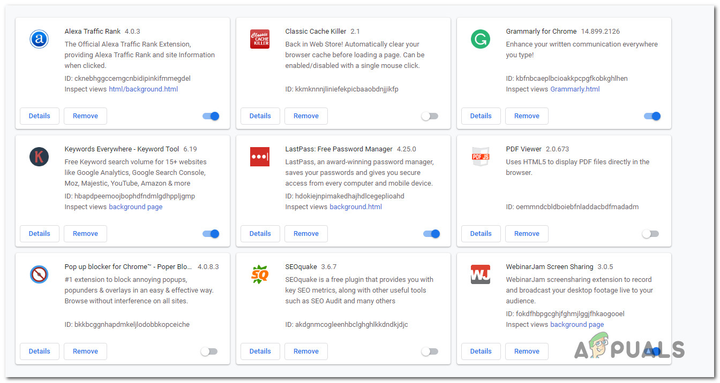The image size is (720, 383).
Task: Enable the PDF Viewer extension toggle
Action: [x=650, y=234]
